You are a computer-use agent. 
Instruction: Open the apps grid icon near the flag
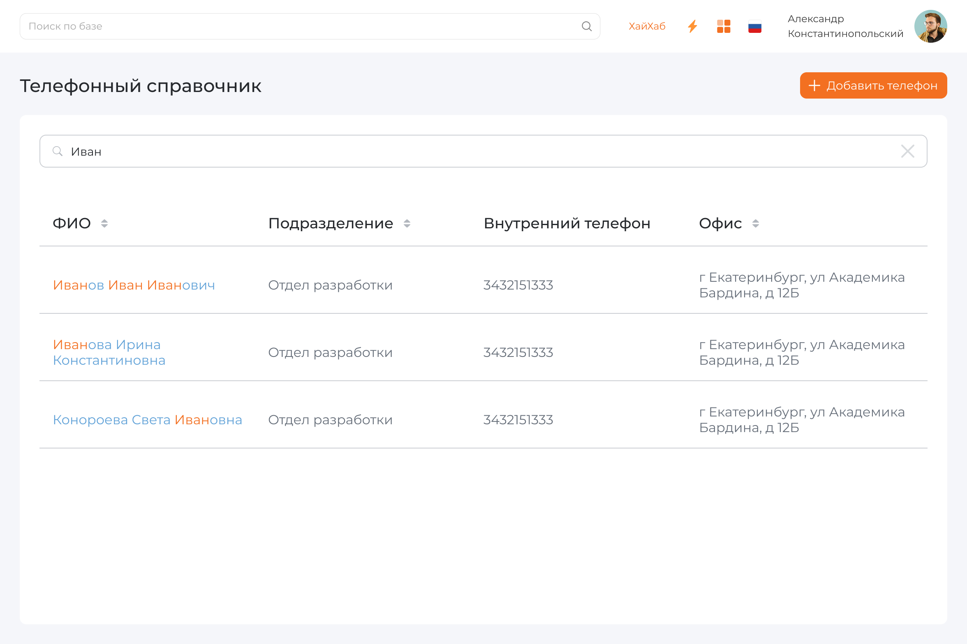[x=724, y=26]
